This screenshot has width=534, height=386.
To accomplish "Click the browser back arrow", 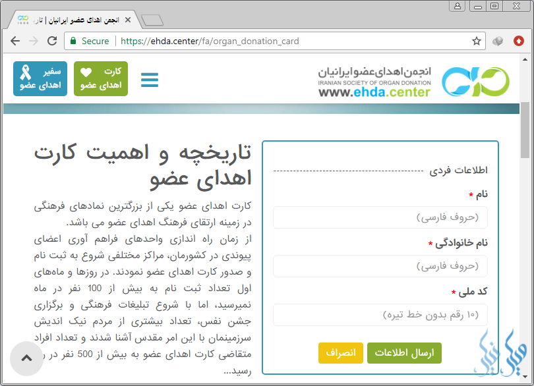I will [x=15, y=41].
